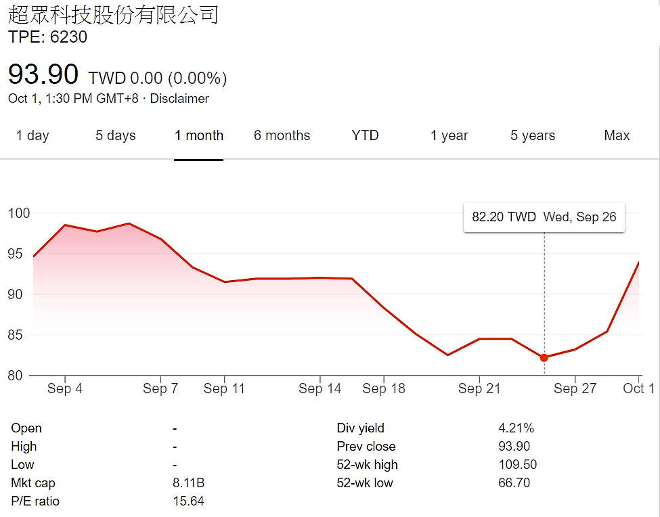Click the current price 93.90

tap(43, 74)
